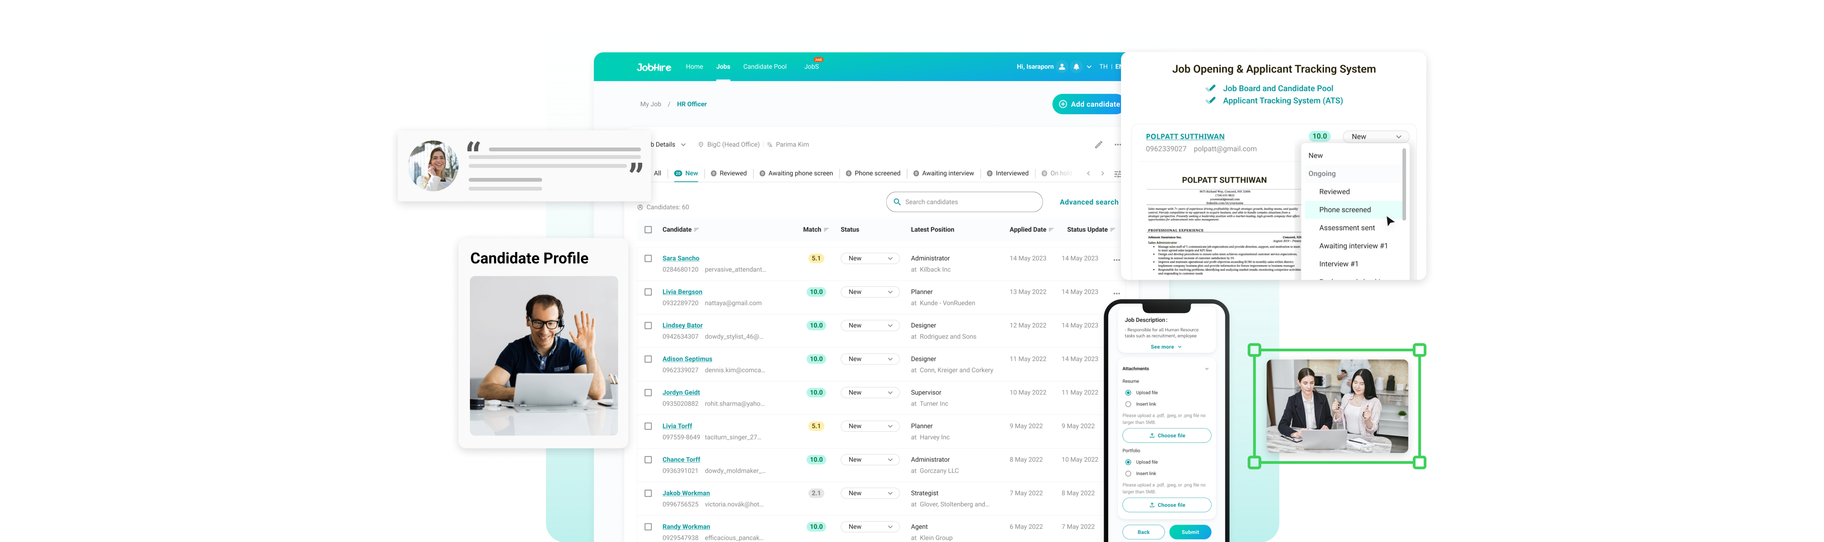
Task: Click Back on the mobile form
Action: click(x=1143, y=532)
